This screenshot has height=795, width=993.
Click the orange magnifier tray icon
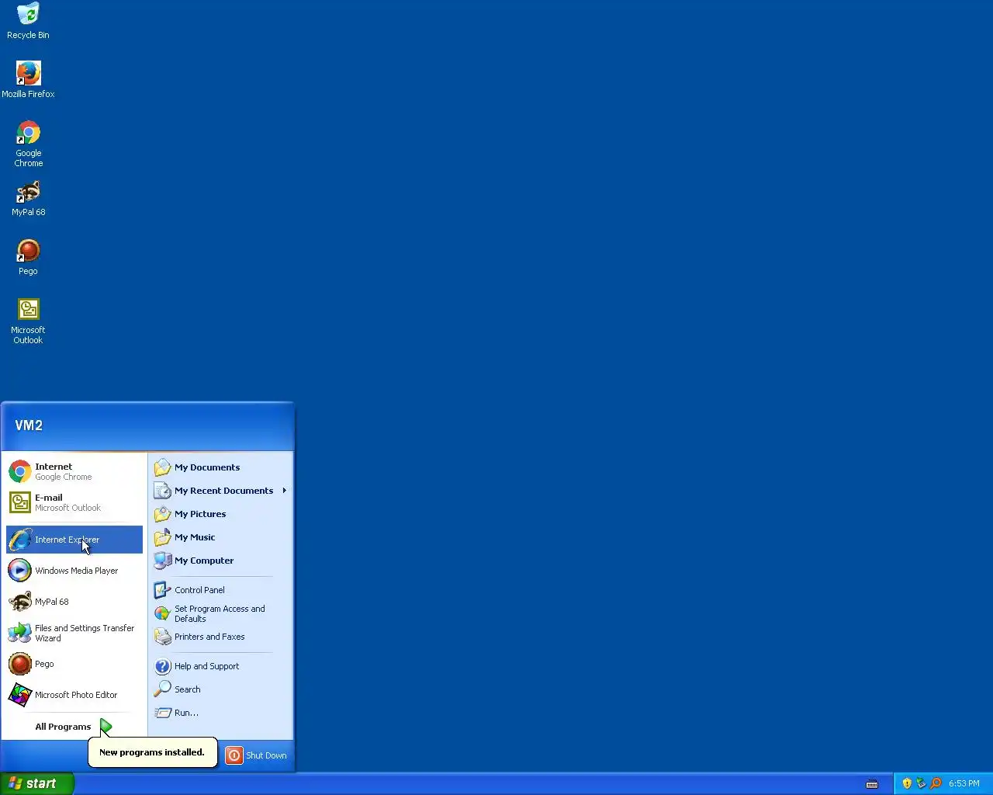coord(936,783)
